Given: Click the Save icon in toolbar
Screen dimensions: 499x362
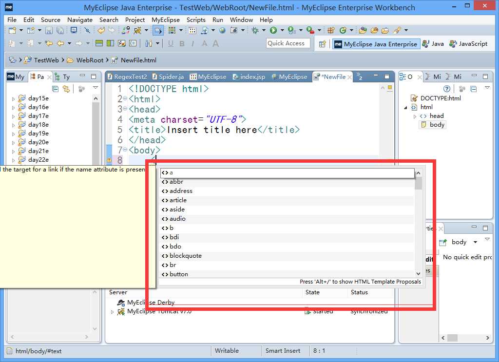Looking at the screenshot, I should 49,30.
